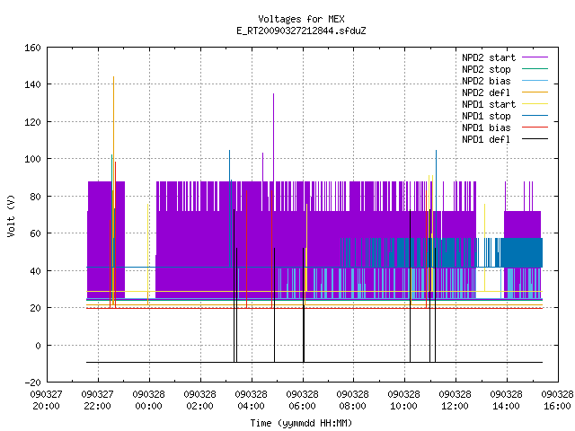
Task: Click the light blue NPD2 bias legend line
Action: pos(535,81)
